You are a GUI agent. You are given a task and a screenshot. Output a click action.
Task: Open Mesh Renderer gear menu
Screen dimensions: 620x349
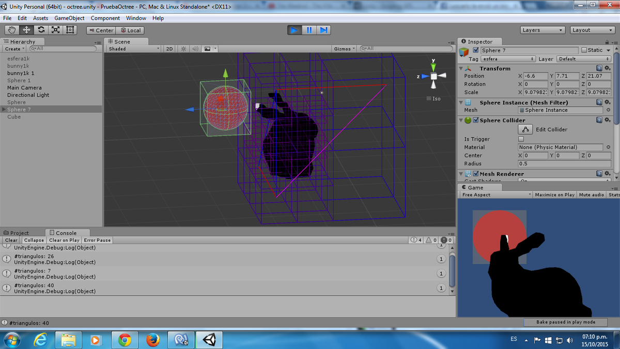[607, 174]
